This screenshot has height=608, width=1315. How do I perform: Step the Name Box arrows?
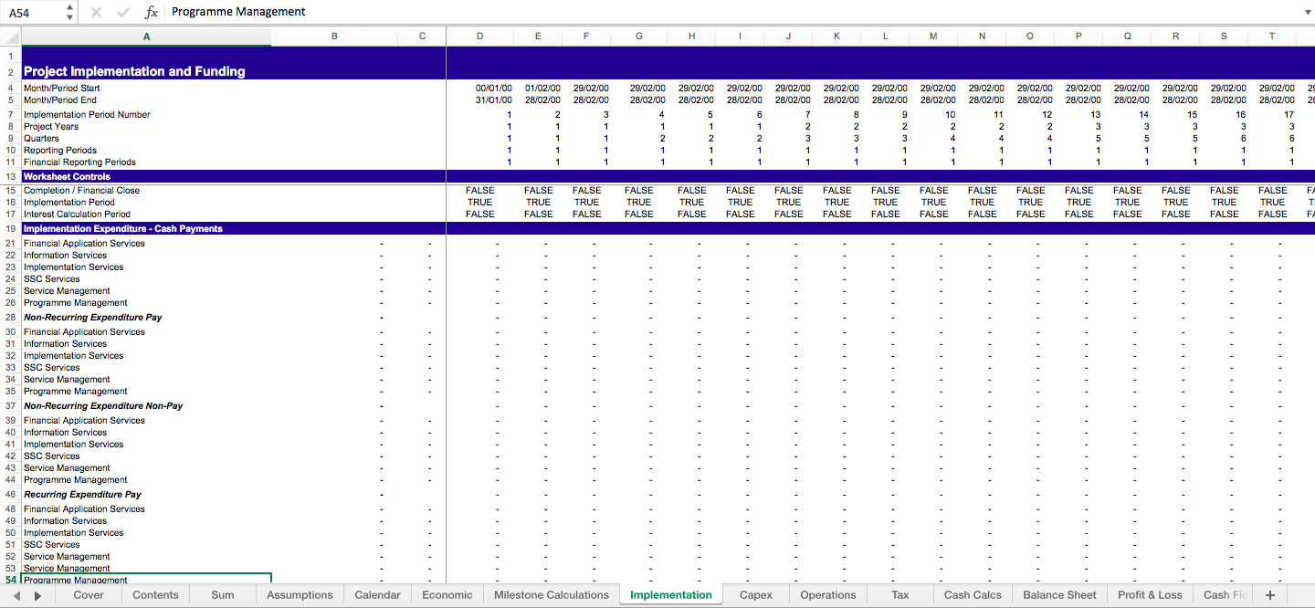tap(70, 12)
